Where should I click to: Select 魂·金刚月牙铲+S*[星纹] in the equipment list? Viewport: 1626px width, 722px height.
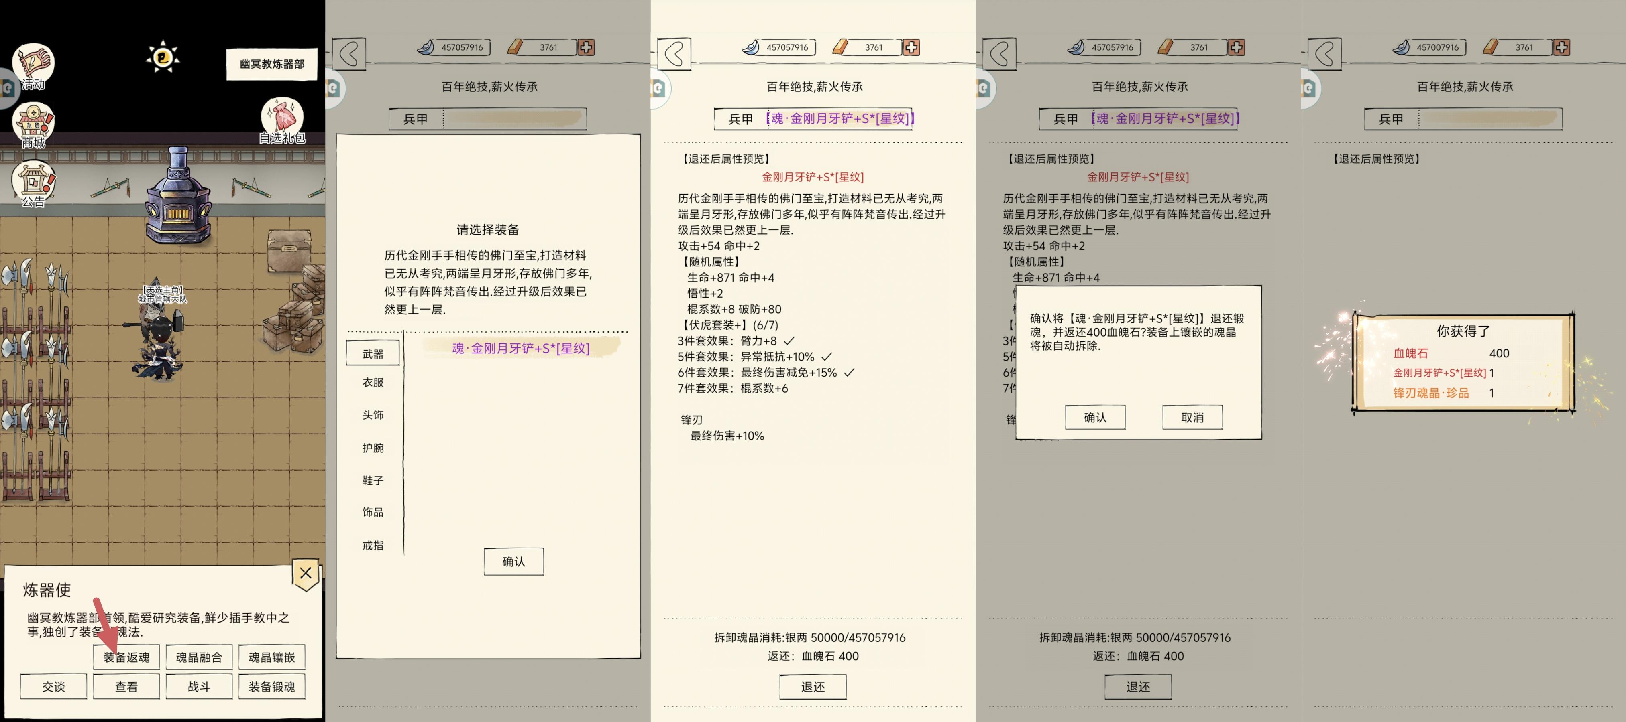(521, 348)
